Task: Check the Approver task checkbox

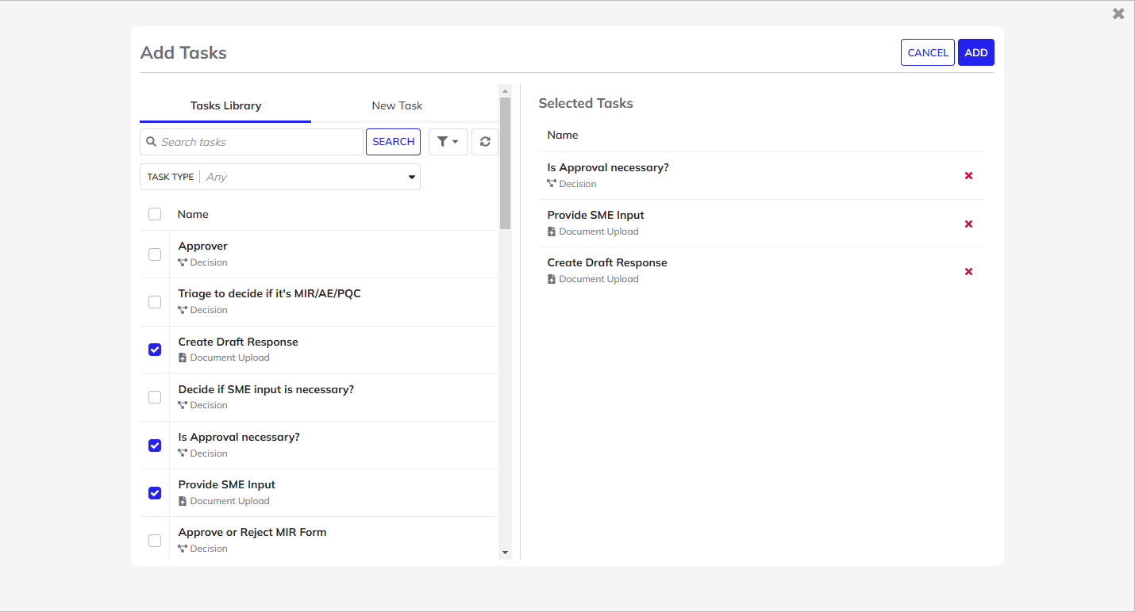Action: (x=155, y=254)
